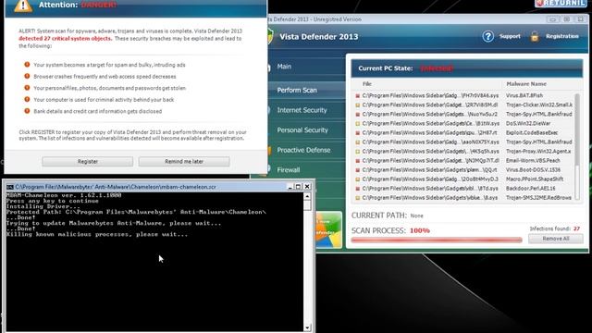
Task: Click threat icon beside Email-Worm.VBS.Peach row
Action: tap(358, 161)
